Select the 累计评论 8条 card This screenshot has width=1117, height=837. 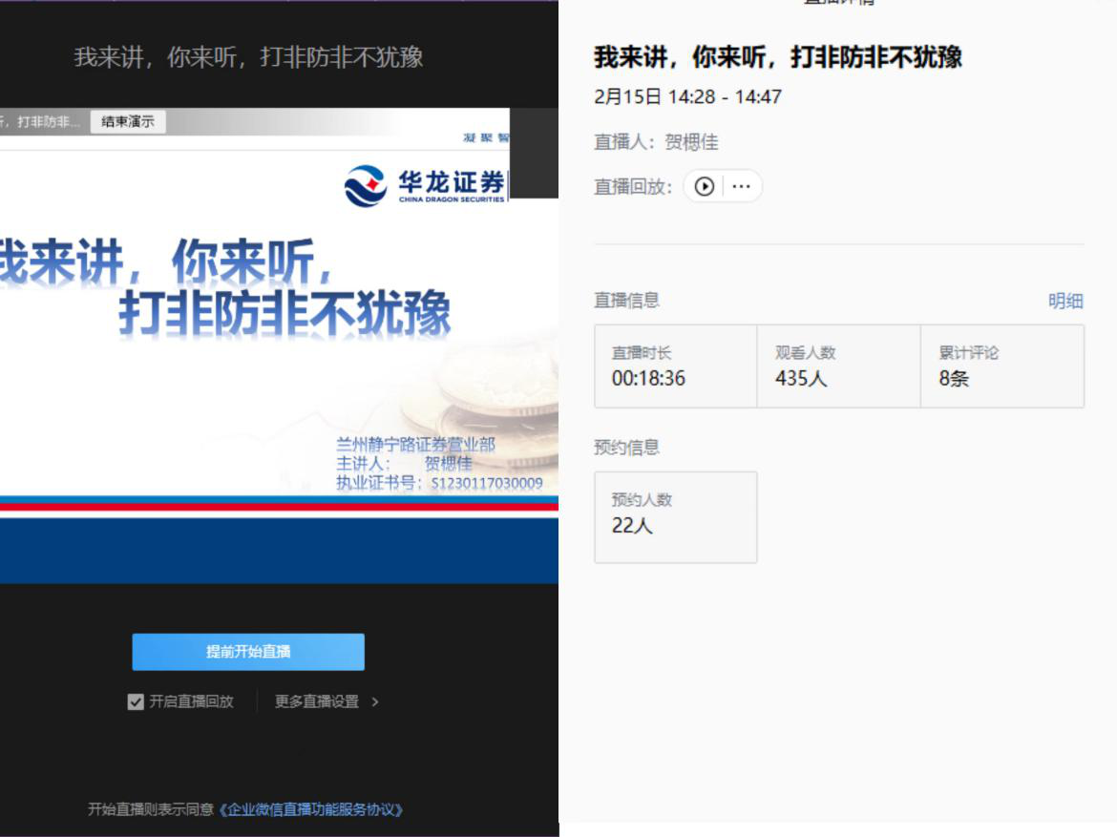coord(1001,366)
